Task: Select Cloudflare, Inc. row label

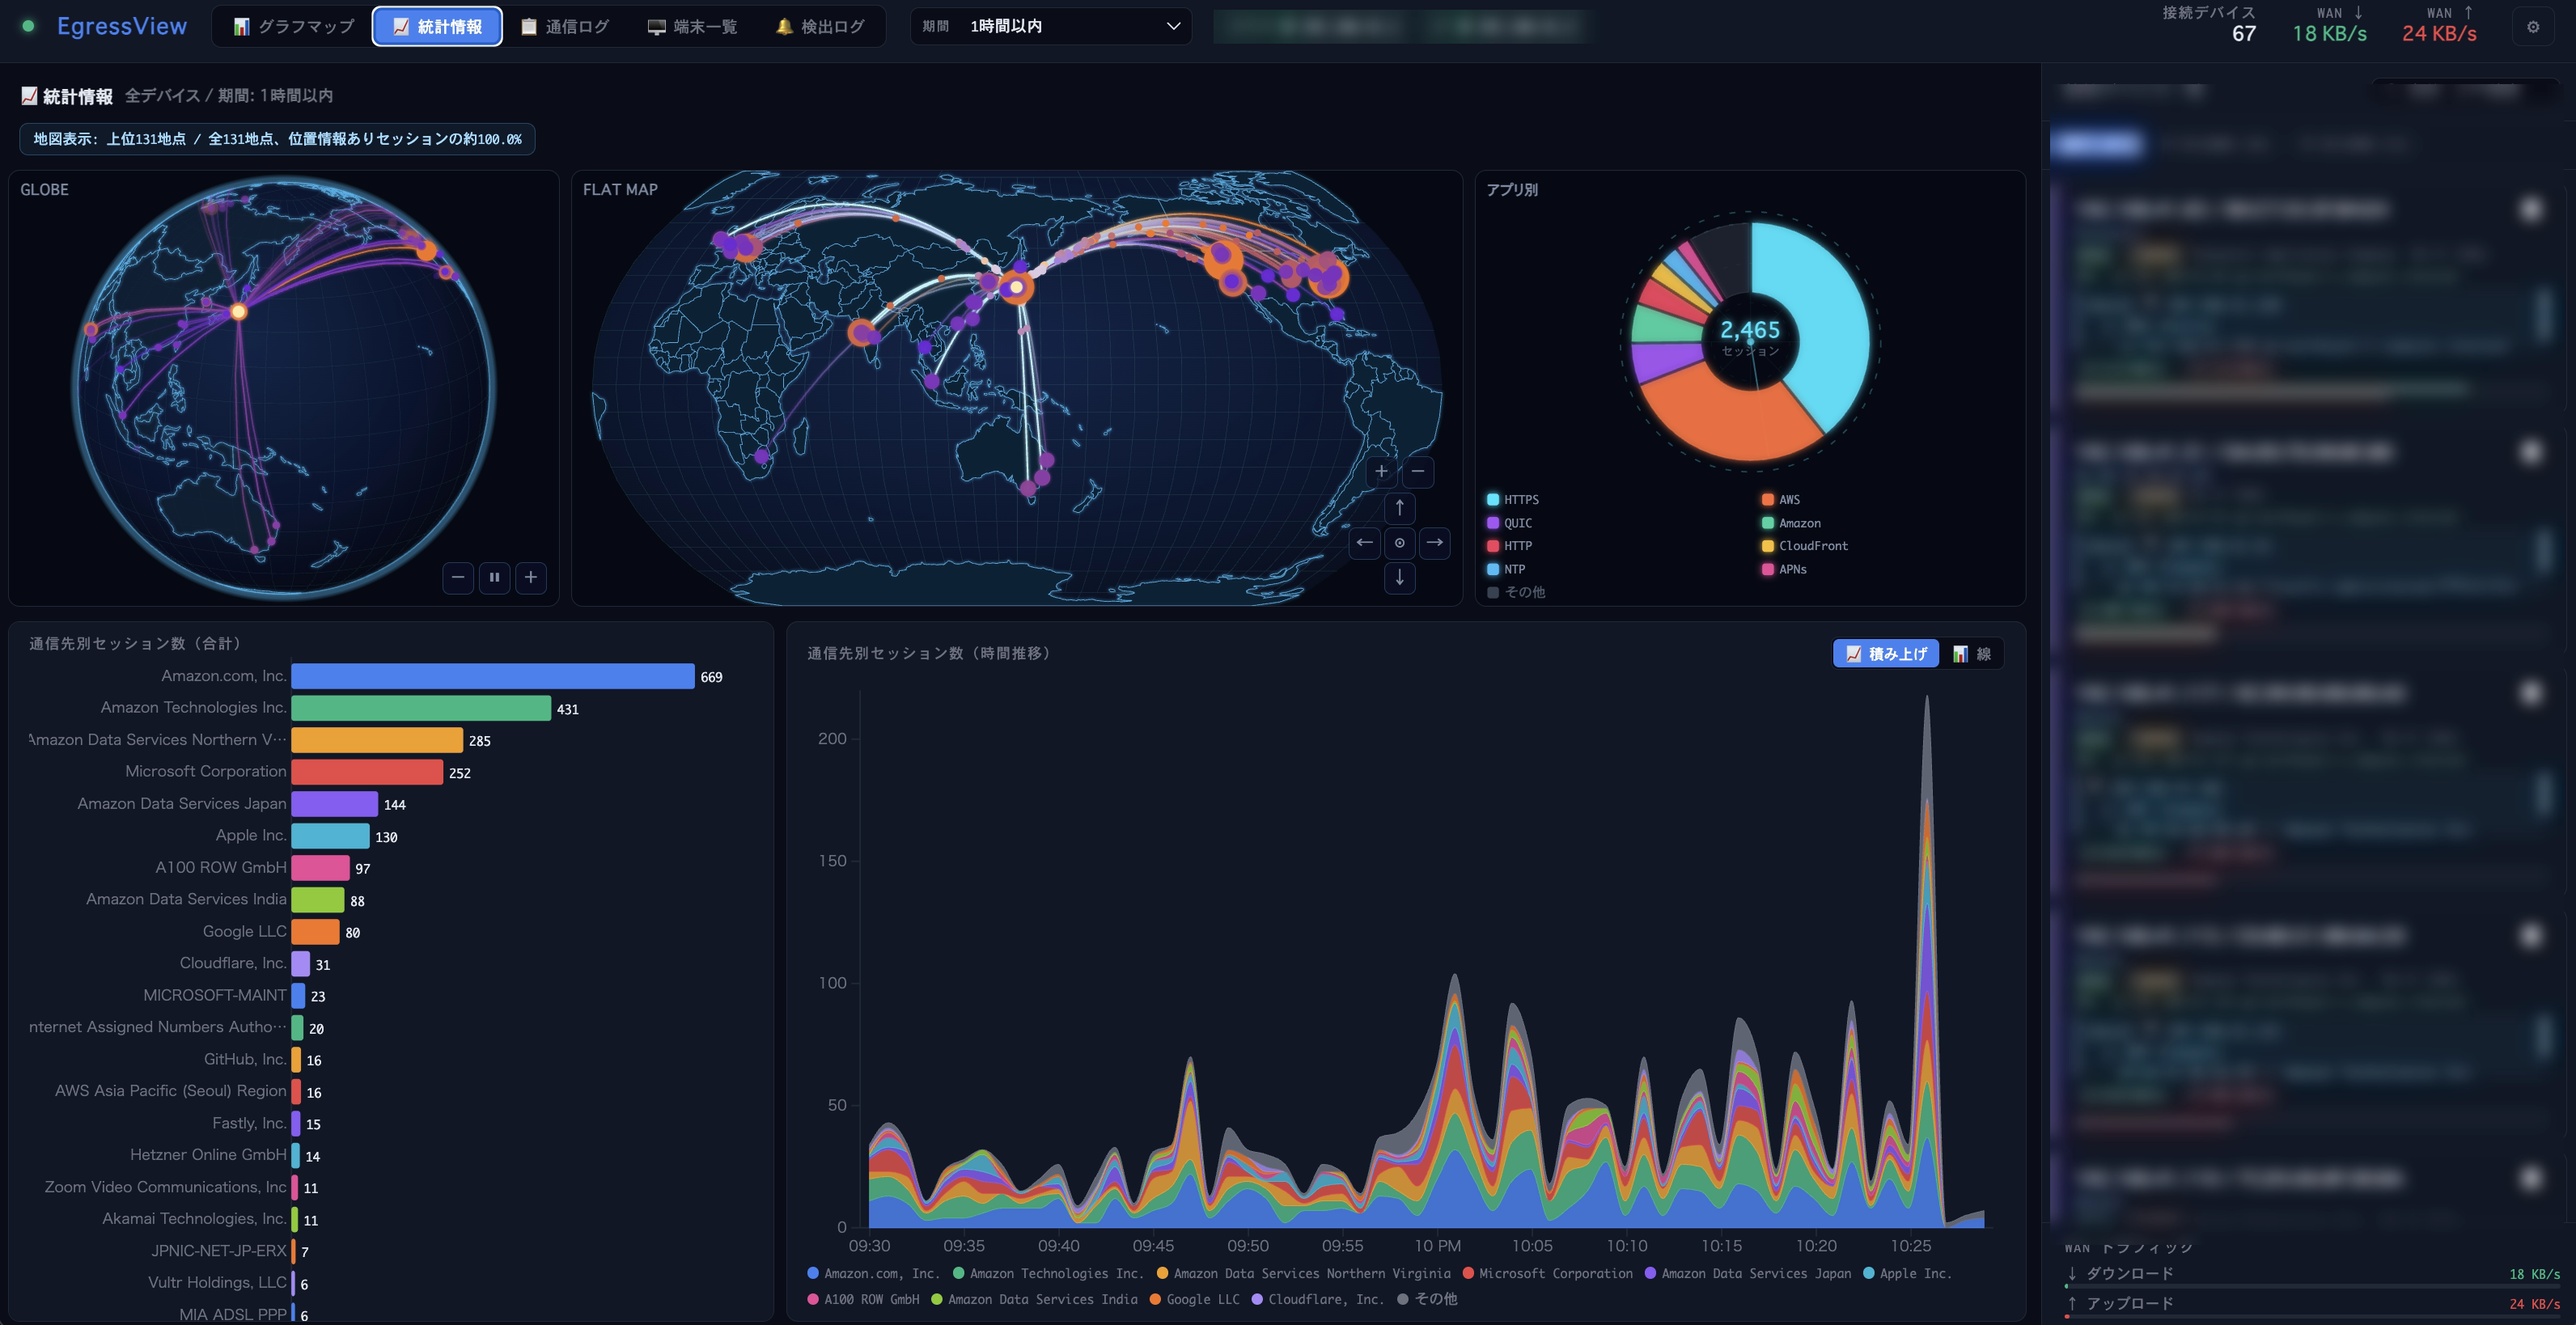Action: coord(233,963)
